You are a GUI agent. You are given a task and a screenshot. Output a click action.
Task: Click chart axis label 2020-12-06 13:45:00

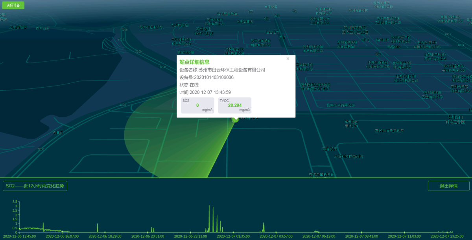[19, 236]
